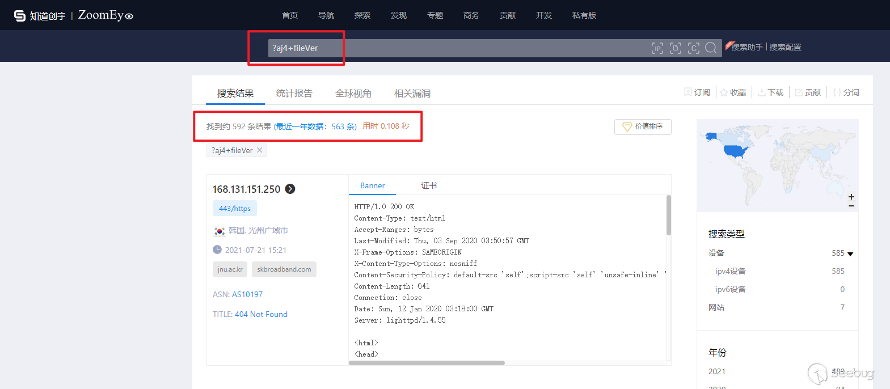This screenshot has height=389, width=890.
Task: Open 探索 in top navigation
Action: (x=362, y=15)
